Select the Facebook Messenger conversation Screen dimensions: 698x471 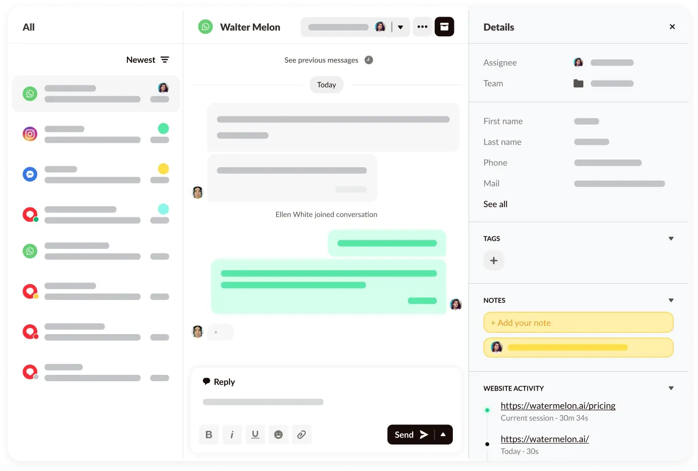pyautogui.click(x=30, y=174)
